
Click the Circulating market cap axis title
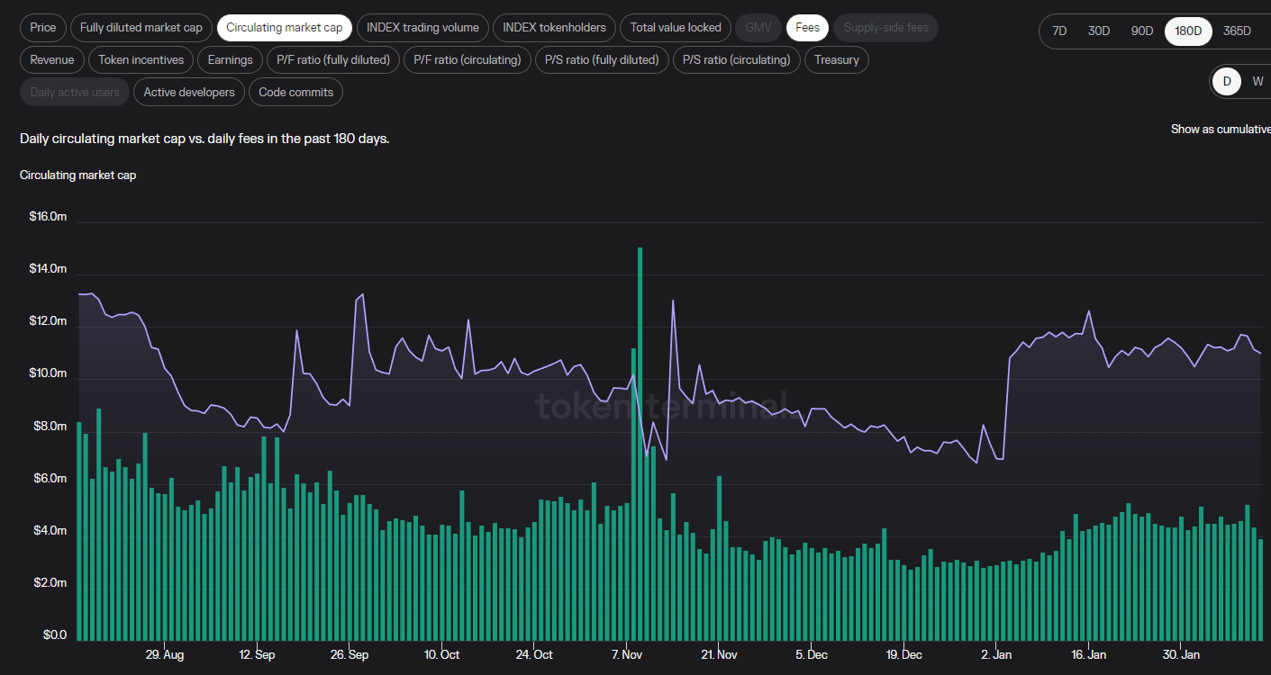pos(78,175)
